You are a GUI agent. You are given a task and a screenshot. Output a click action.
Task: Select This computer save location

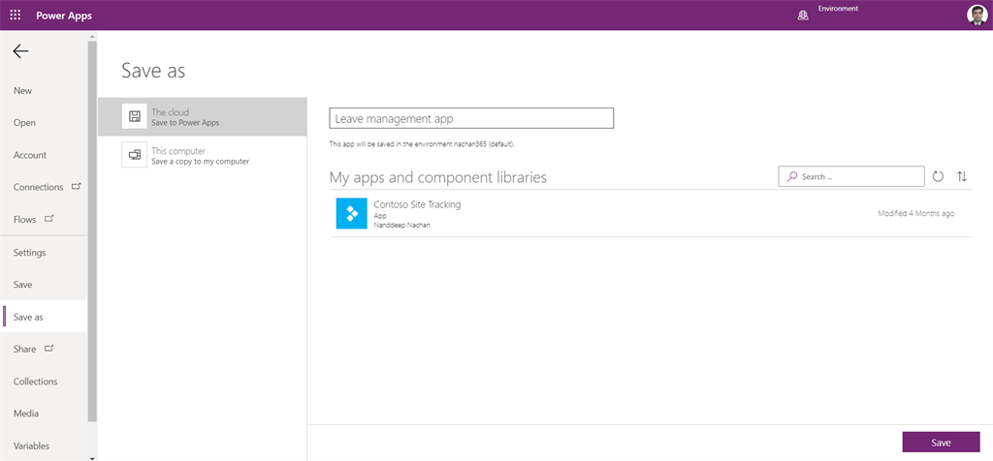(x=202, y=156)
